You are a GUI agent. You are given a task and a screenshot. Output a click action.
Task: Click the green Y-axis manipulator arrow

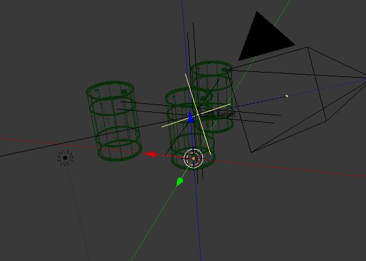pos(179,182)
